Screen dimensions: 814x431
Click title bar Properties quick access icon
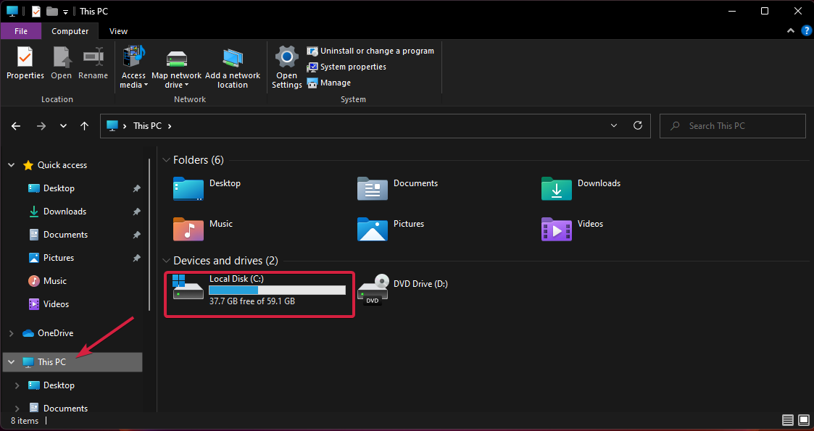pyautogui.click(x=36, y=11)
